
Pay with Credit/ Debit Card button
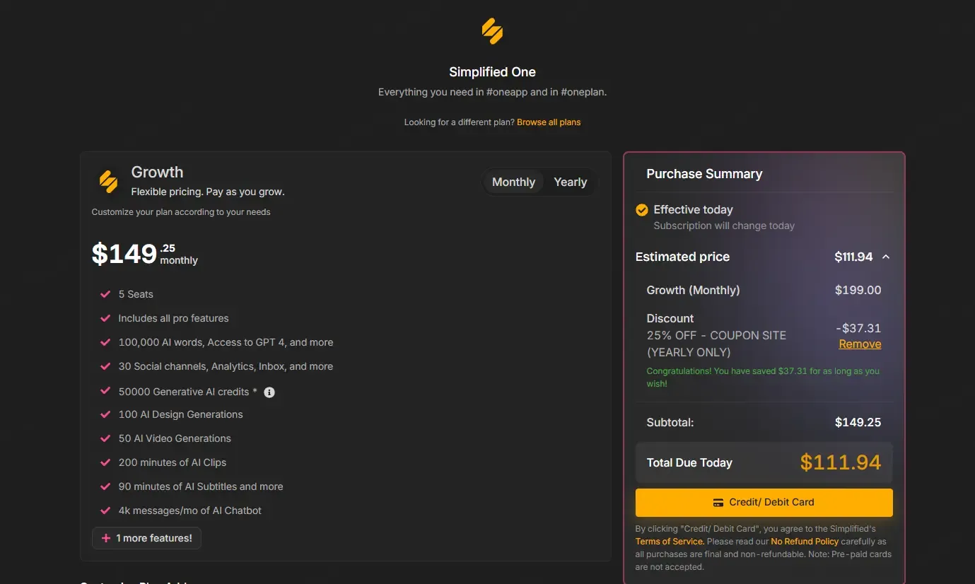click(x=764, y=503)
